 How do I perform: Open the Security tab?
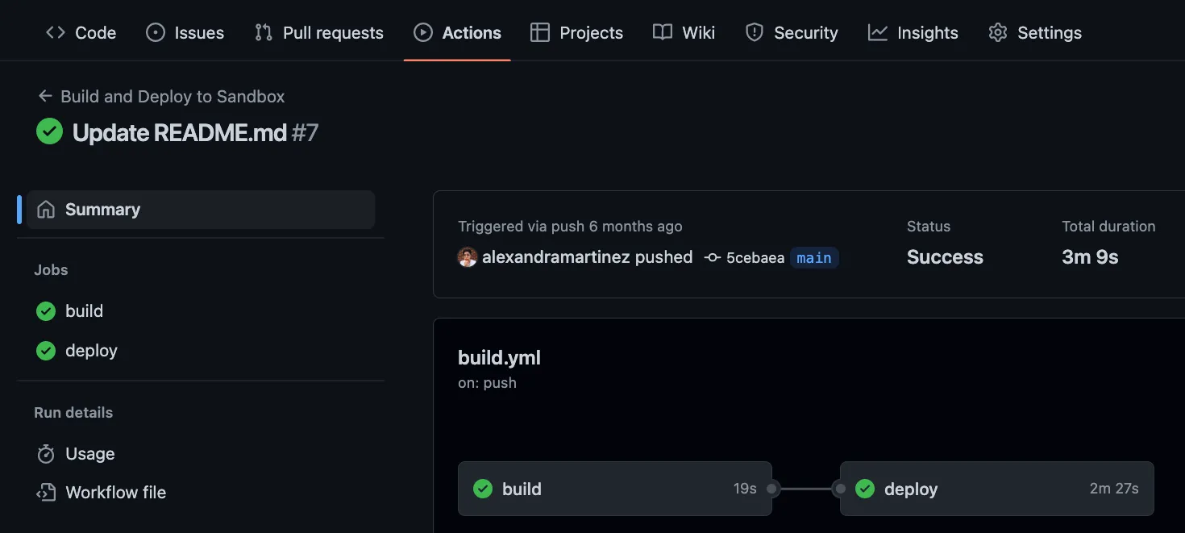pos(791,33)
